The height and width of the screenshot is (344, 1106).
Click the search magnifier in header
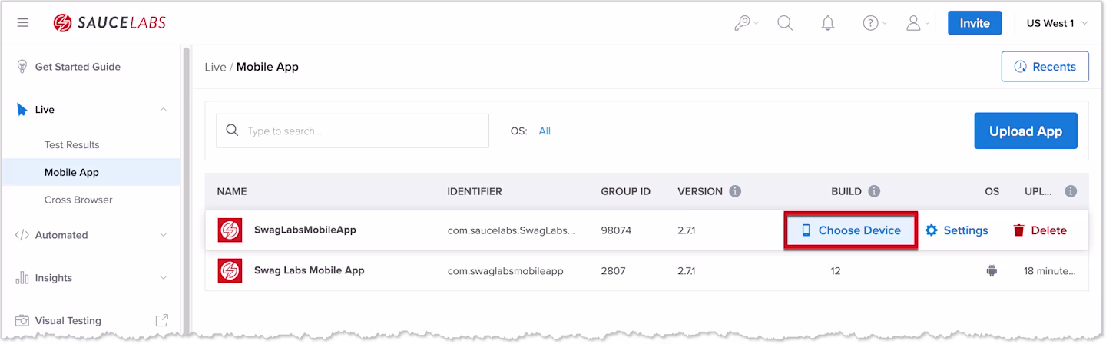(785, 23)
